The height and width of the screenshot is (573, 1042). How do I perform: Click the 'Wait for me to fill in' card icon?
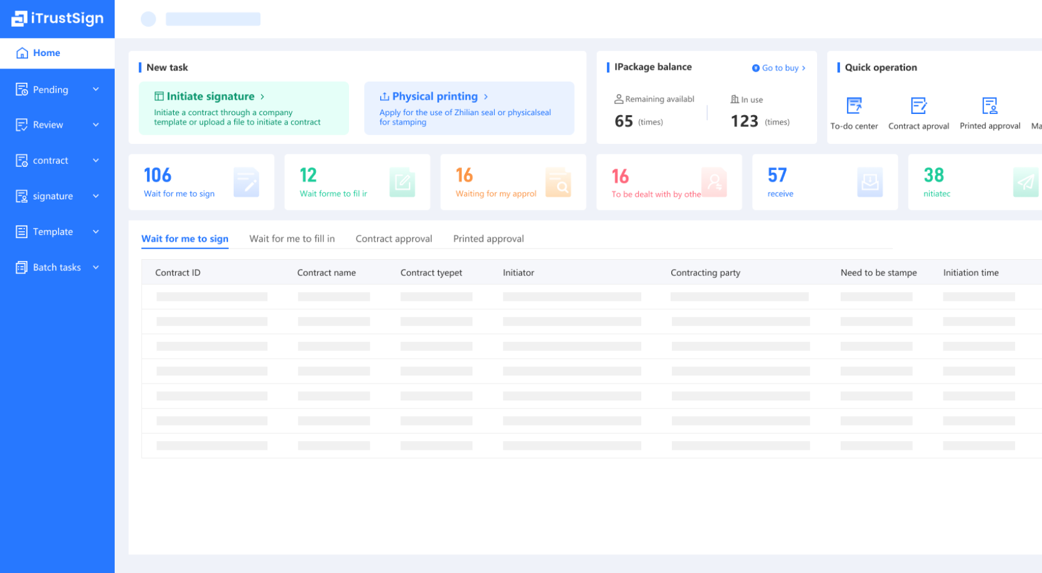coord(402,182)
